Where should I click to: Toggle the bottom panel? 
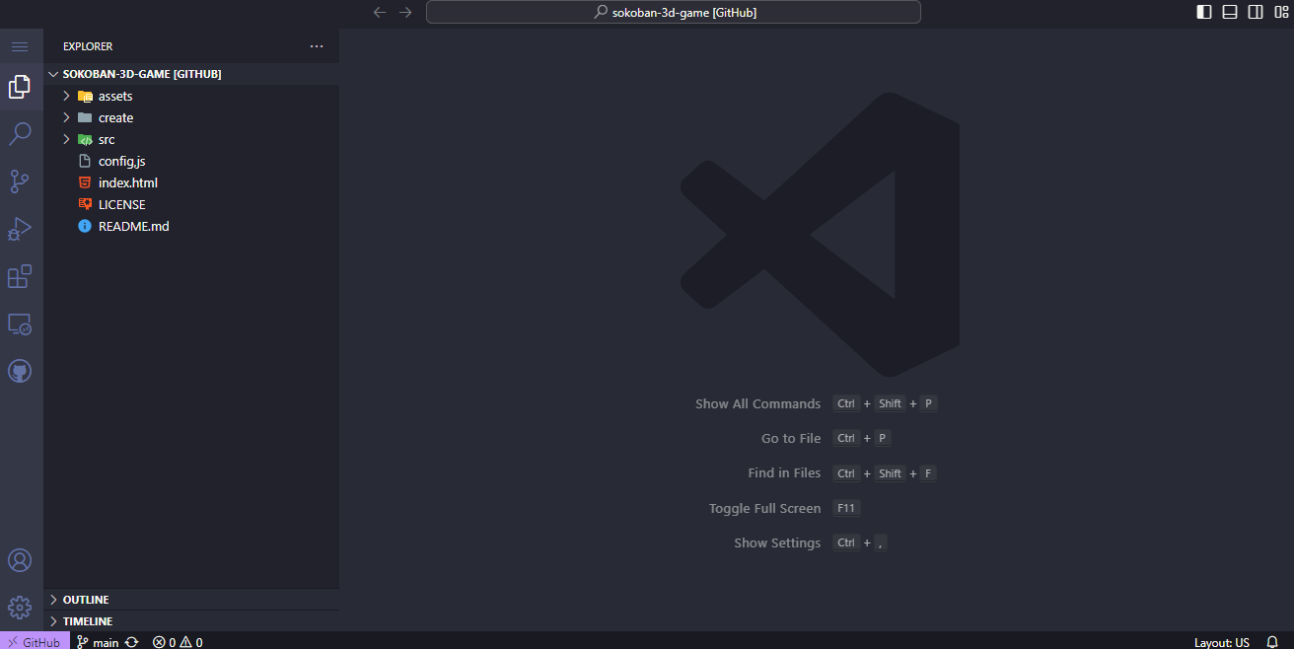(x=1230, y=12)
